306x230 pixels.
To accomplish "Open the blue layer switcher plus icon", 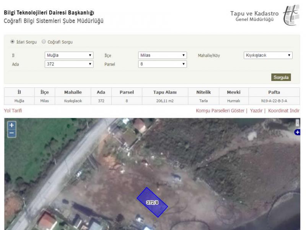I will click(x=297, y=132).
